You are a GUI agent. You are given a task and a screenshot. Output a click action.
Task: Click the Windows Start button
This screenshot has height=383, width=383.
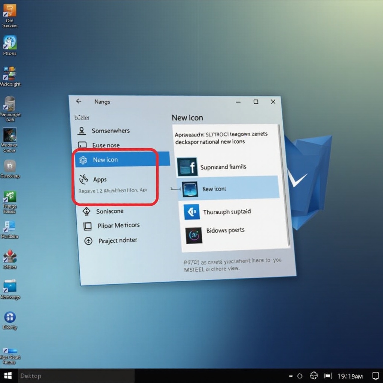click(7, 376)
